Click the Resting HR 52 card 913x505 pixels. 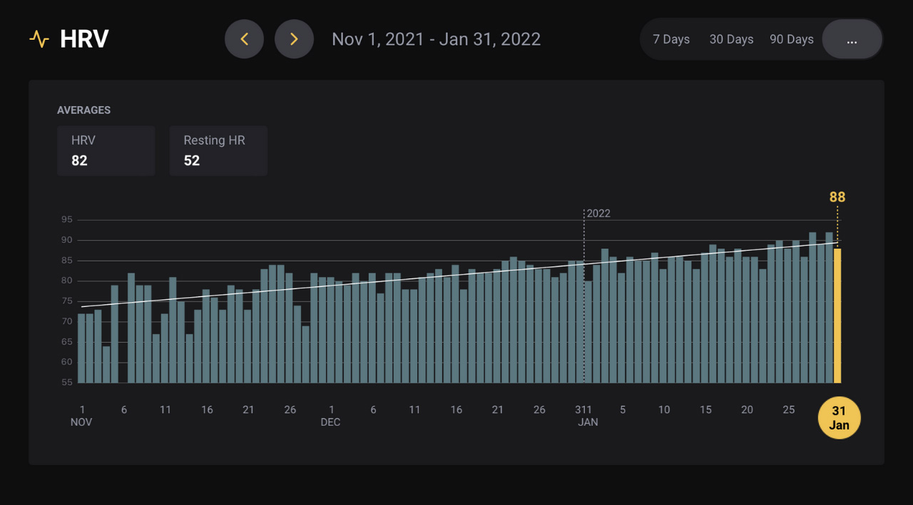[218, 150]
